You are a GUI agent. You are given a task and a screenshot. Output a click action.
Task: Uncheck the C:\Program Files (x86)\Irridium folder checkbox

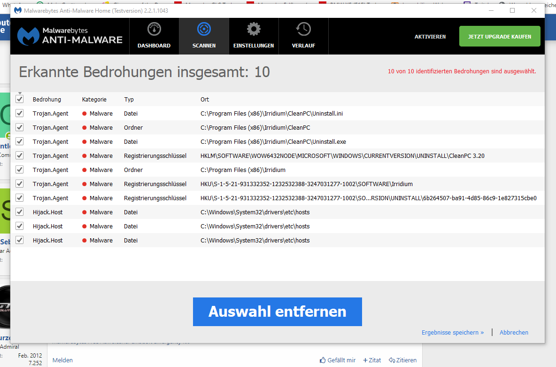click(20, 170)
